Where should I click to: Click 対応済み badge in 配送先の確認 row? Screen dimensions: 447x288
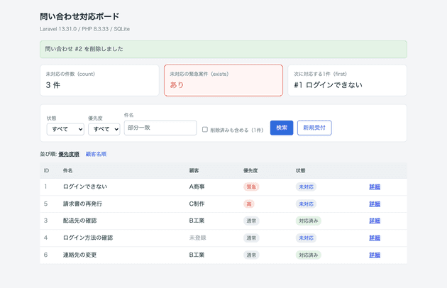coord(309,221)
